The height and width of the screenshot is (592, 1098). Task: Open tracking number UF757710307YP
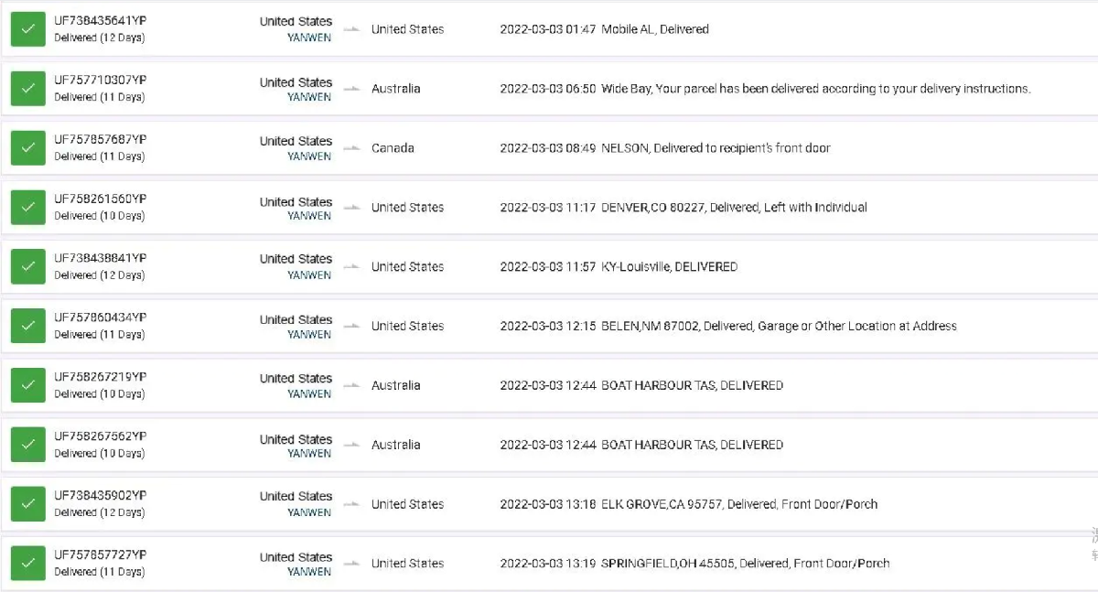100,81
